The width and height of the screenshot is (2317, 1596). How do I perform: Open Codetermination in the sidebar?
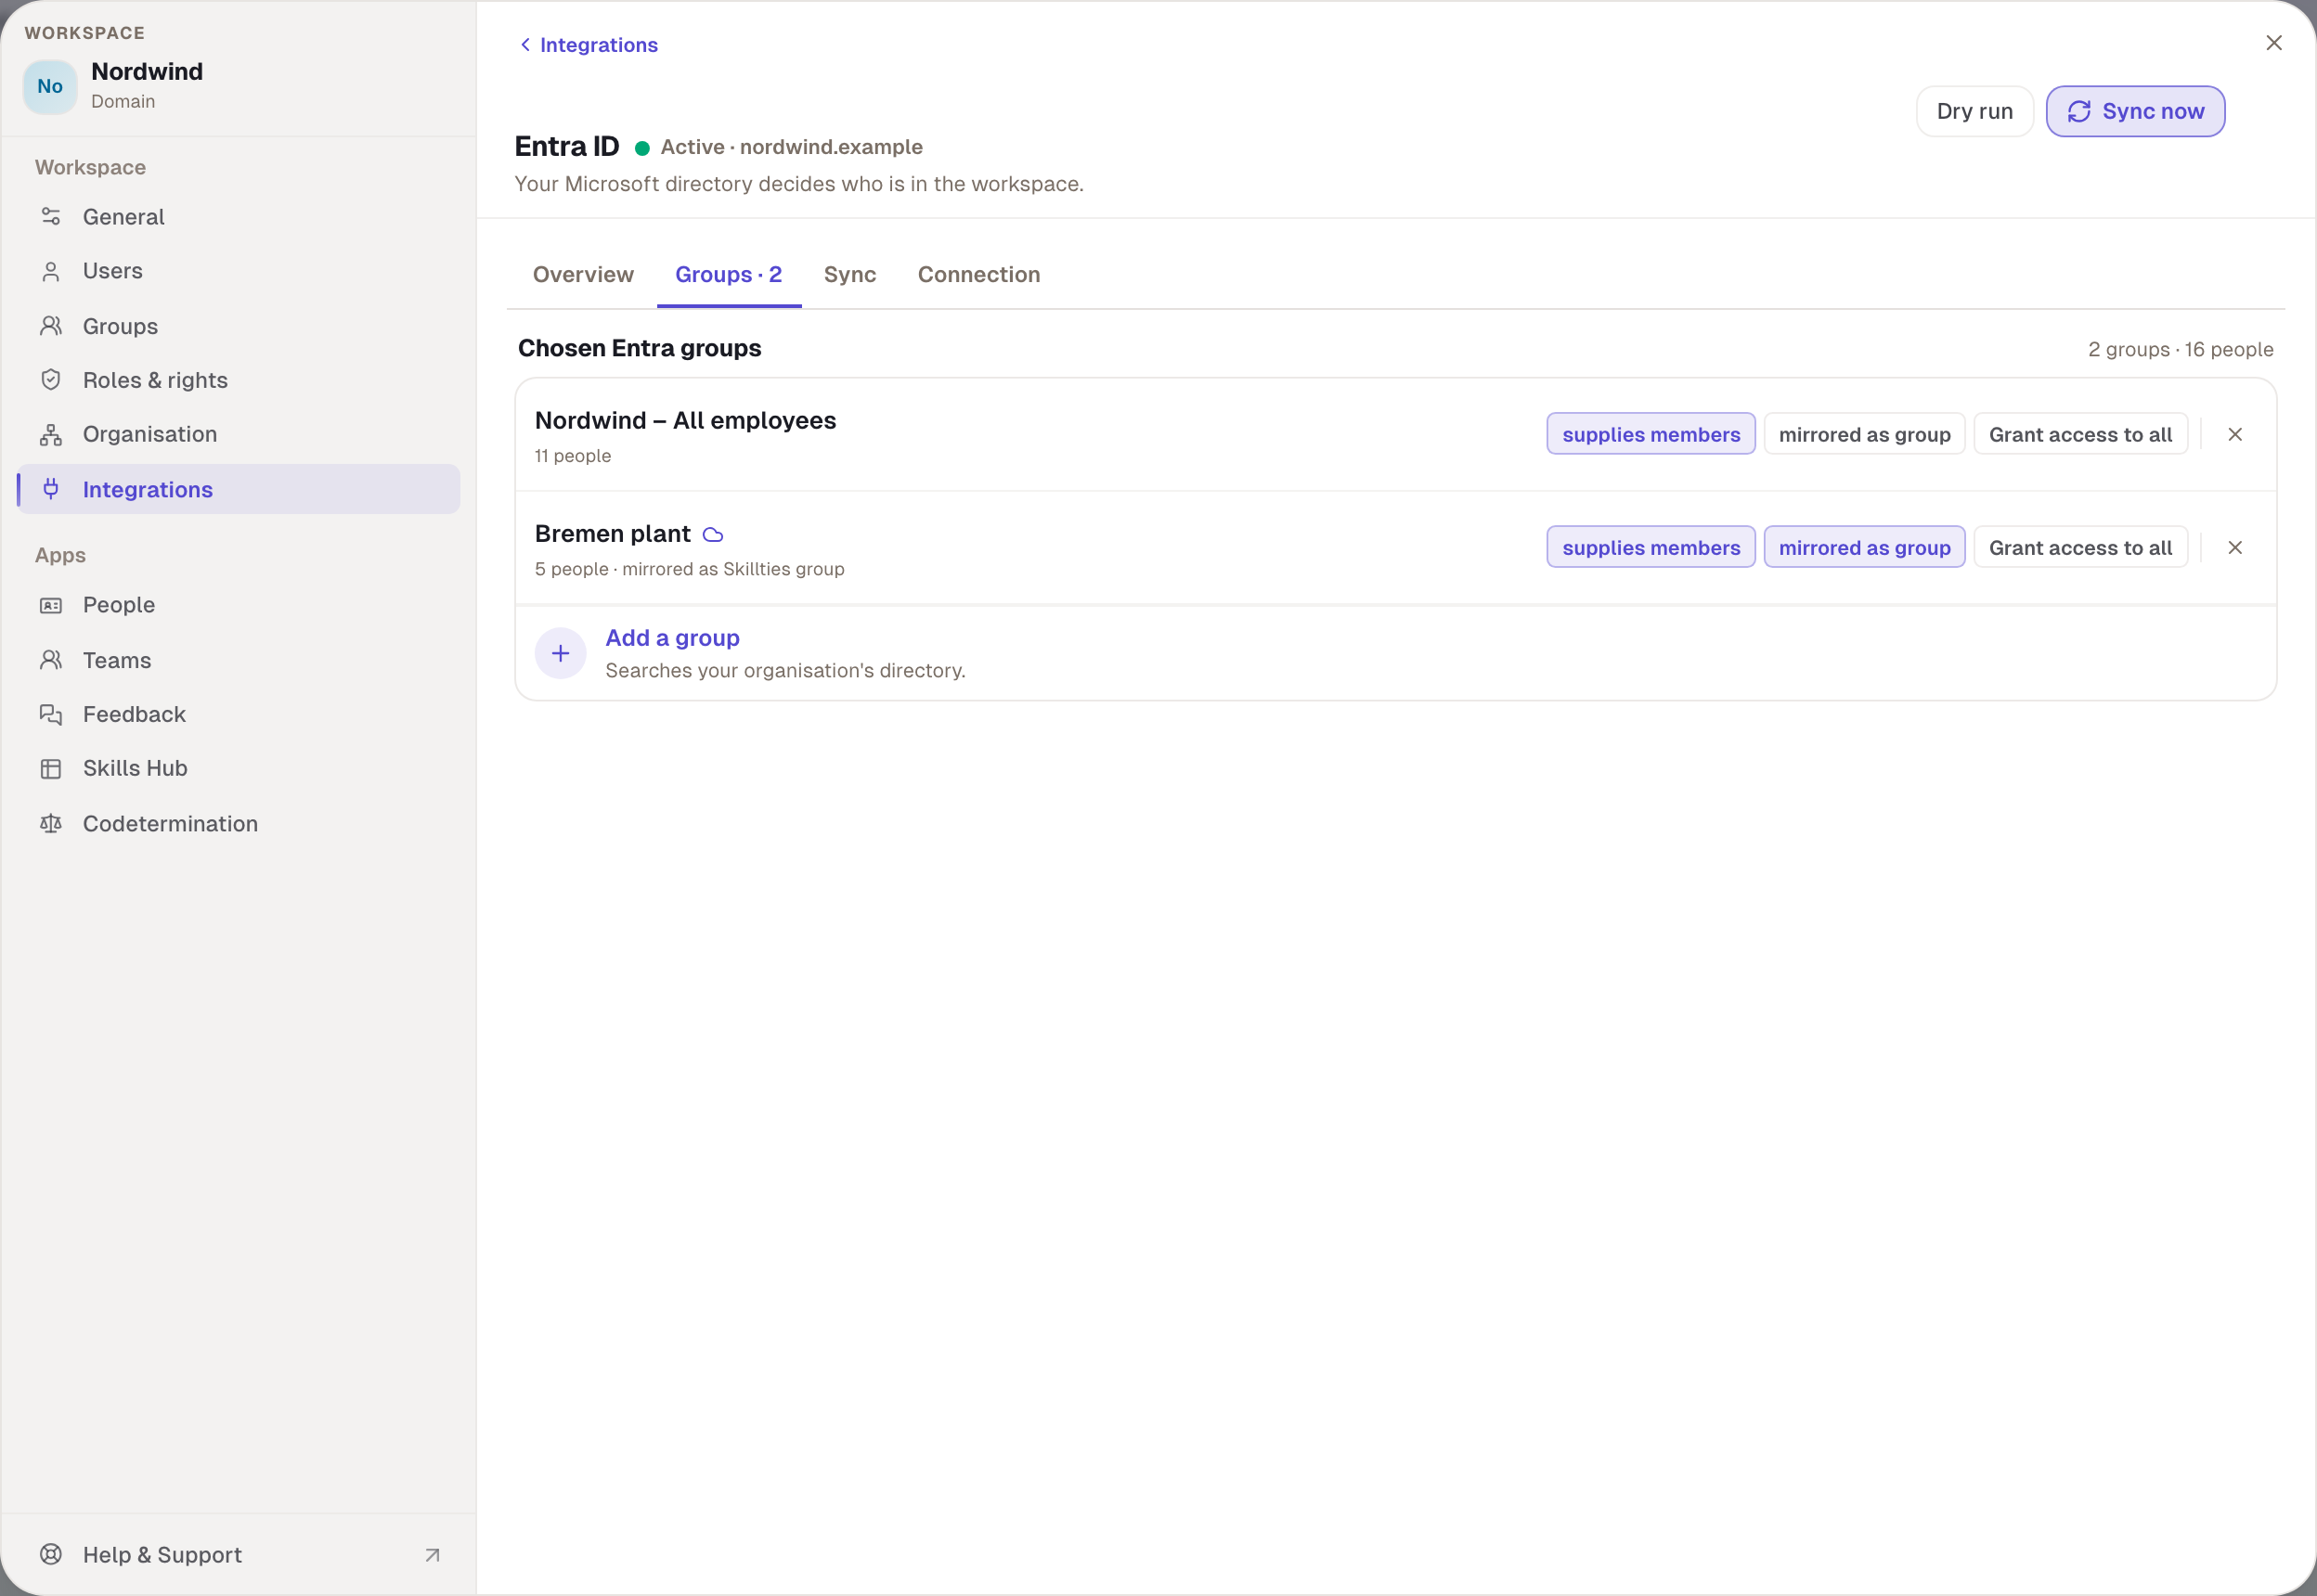238,823
